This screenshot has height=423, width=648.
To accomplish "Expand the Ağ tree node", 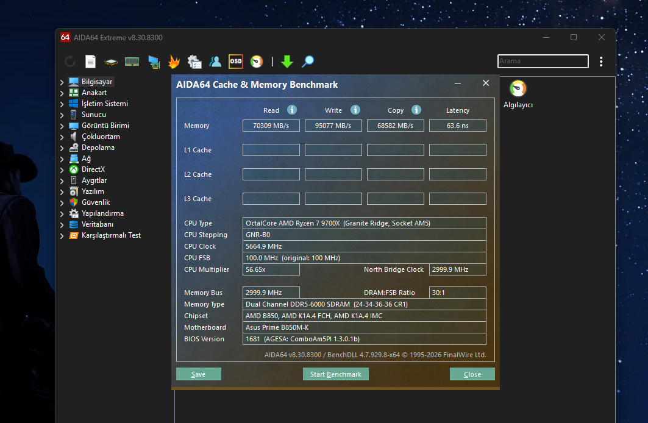I will coord(62,158).
